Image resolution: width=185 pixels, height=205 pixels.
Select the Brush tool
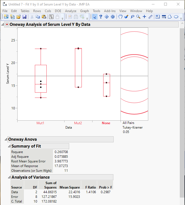pos(126,17)
